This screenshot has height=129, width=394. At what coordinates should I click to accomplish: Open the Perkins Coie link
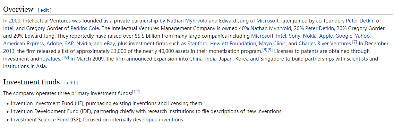[x=84, y=28]
